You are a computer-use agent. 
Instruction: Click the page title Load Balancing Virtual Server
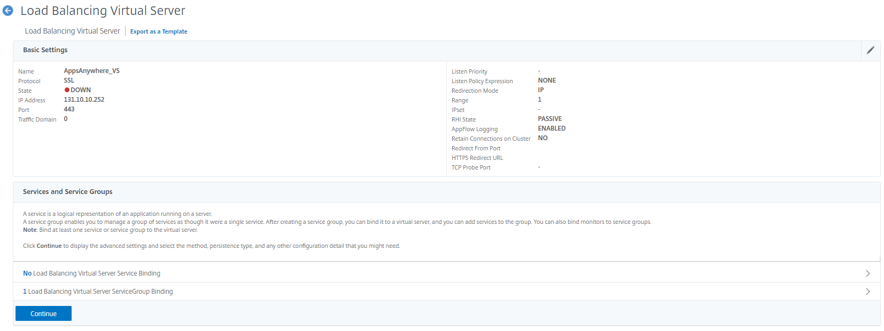click(103, 11)
